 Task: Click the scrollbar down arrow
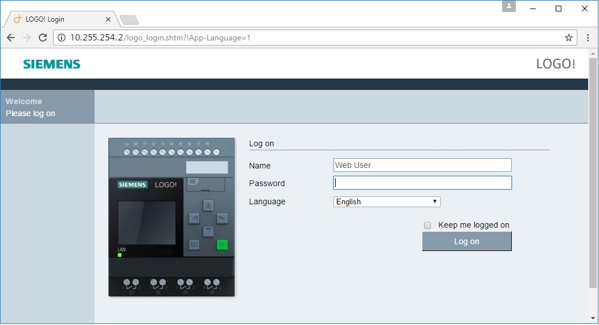click(593, 318)
